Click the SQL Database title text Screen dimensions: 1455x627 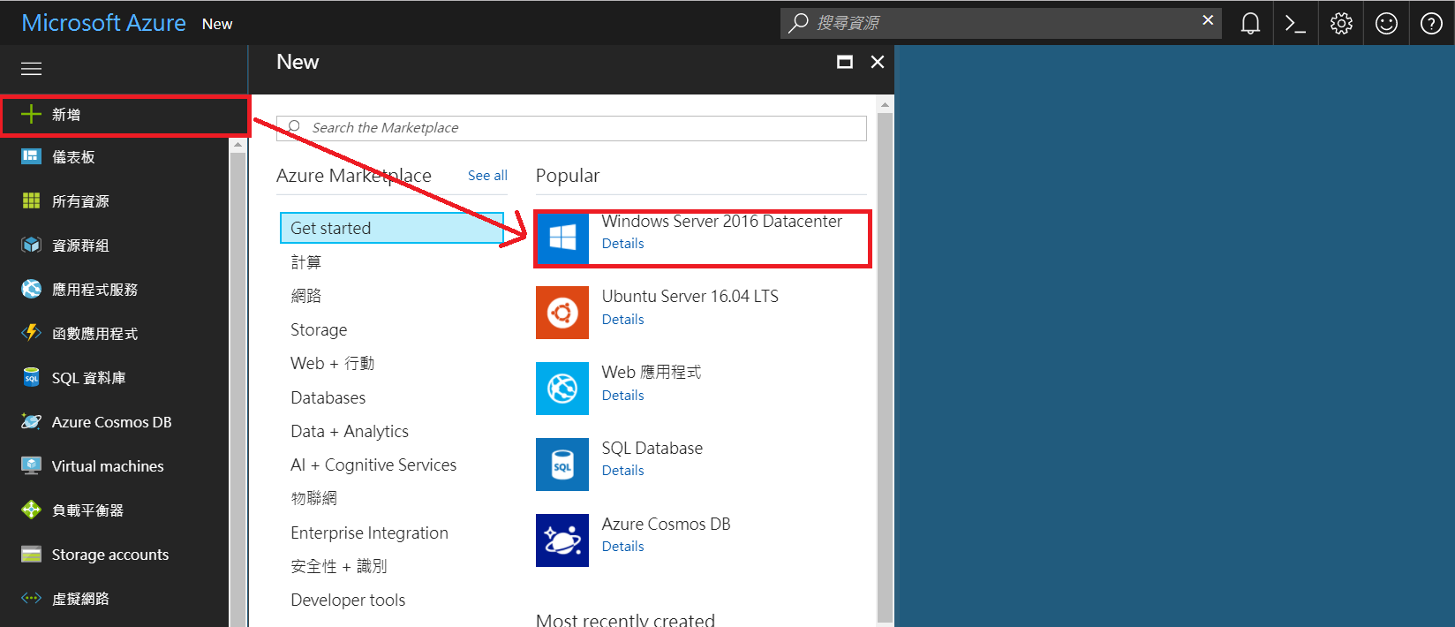652,448
